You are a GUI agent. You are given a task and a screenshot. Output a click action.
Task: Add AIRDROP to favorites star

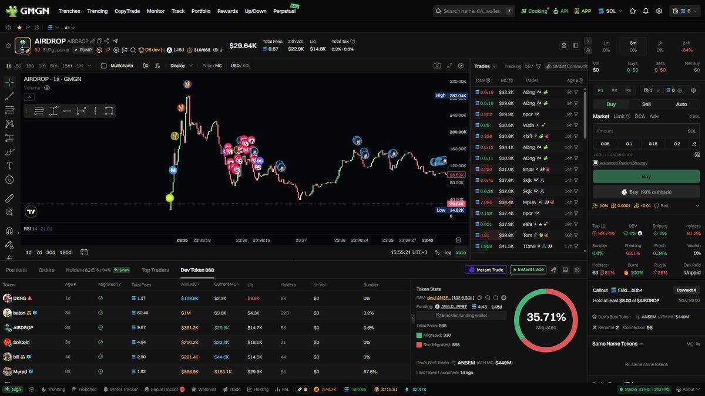(7, 46)
